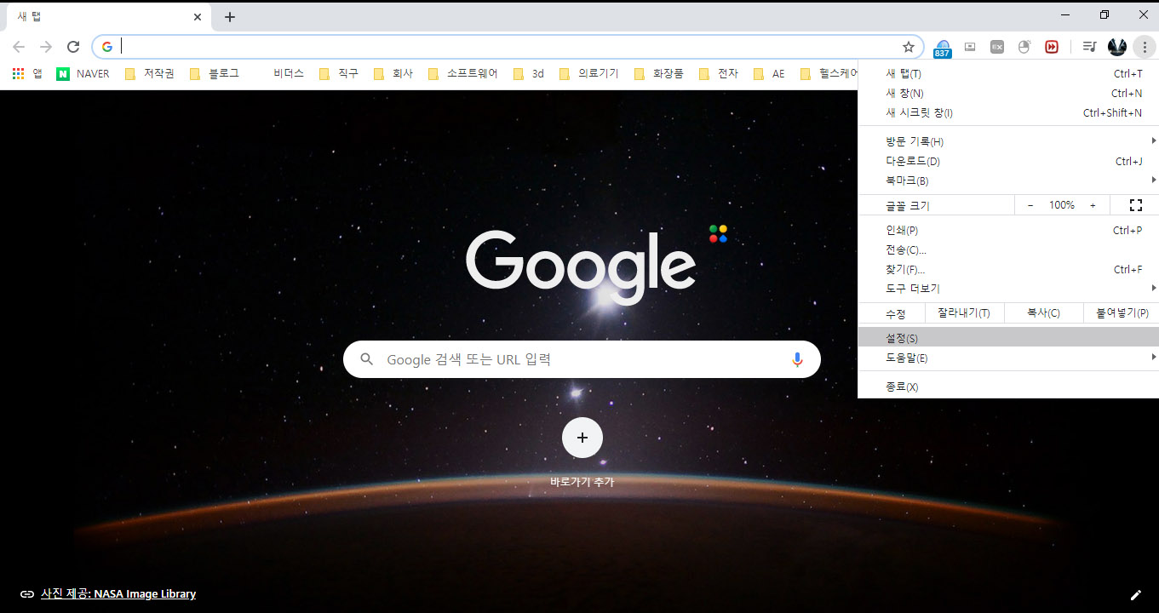Viewport: 1159px width, 613px height.
Task: Open the mouse-shaped extension icon
Action: 1024,47
